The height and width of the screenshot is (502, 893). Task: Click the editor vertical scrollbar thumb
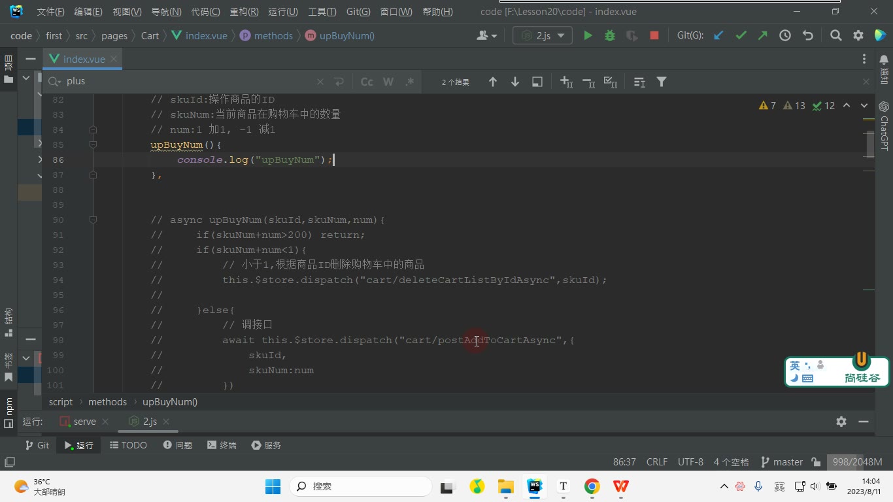coord(870,145)
